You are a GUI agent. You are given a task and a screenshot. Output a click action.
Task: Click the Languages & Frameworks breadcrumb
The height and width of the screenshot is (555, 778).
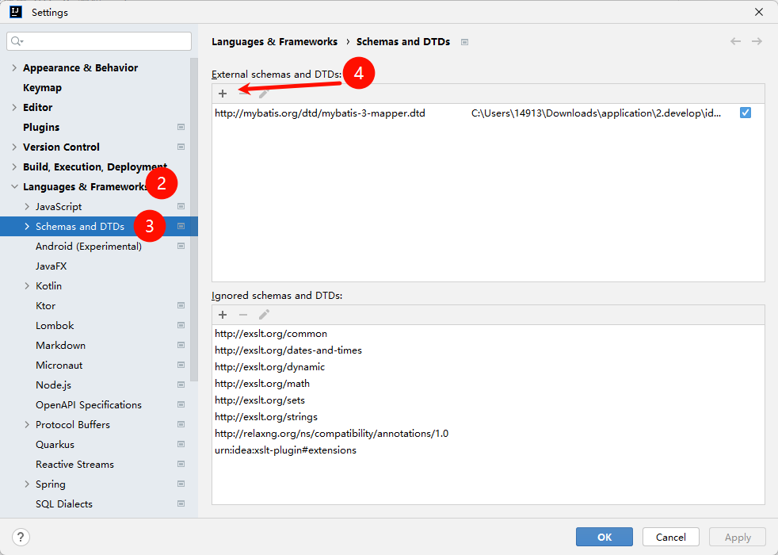(x=275, y=42)
